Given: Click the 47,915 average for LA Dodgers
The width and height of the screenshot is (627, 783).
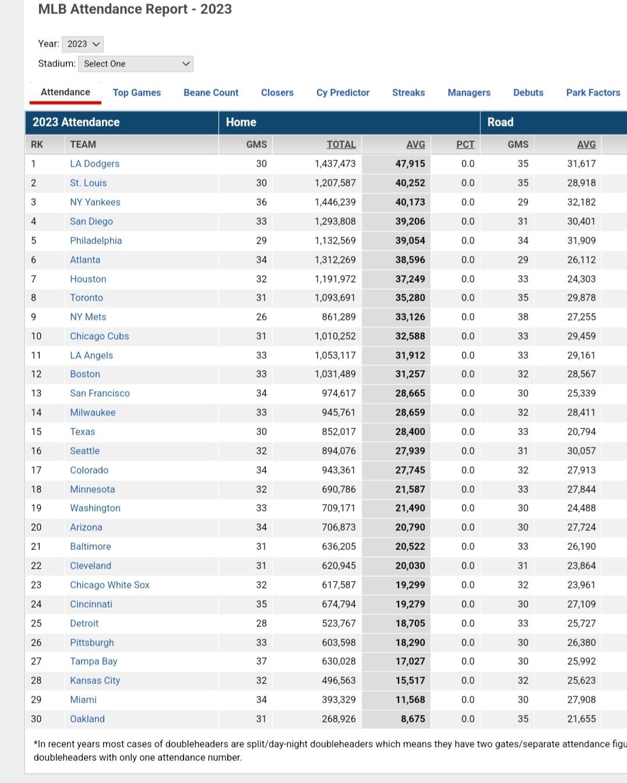Looking at the screenshot, I should (410, 164).
